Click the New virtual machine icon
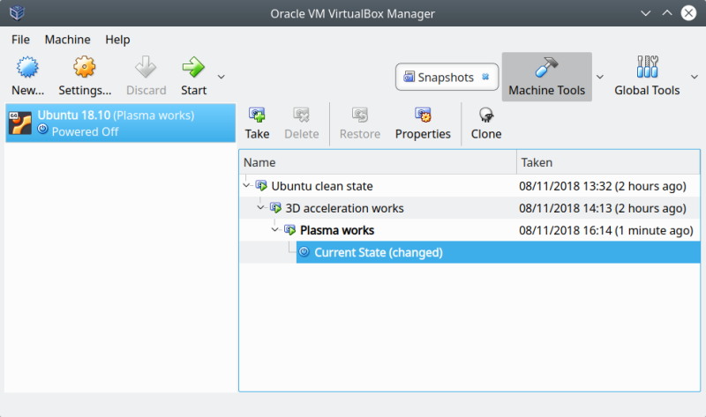706x417 pixels. [28, 68]
